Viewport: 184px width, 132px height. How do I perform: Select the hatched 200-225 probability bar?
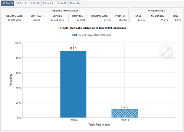click(125, 113)
